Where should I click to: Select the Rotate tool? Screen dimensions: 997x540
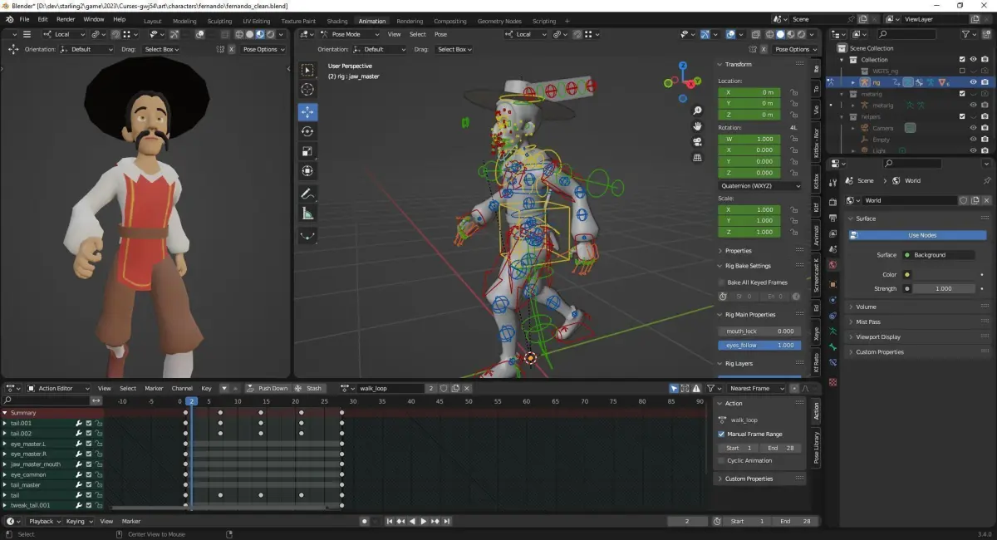[x=307, y=131]
